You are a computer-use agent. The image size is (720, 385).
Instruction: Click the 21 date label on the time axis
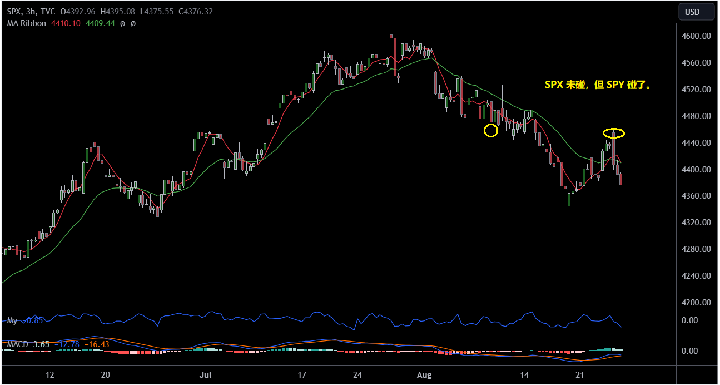click(580, 375)
